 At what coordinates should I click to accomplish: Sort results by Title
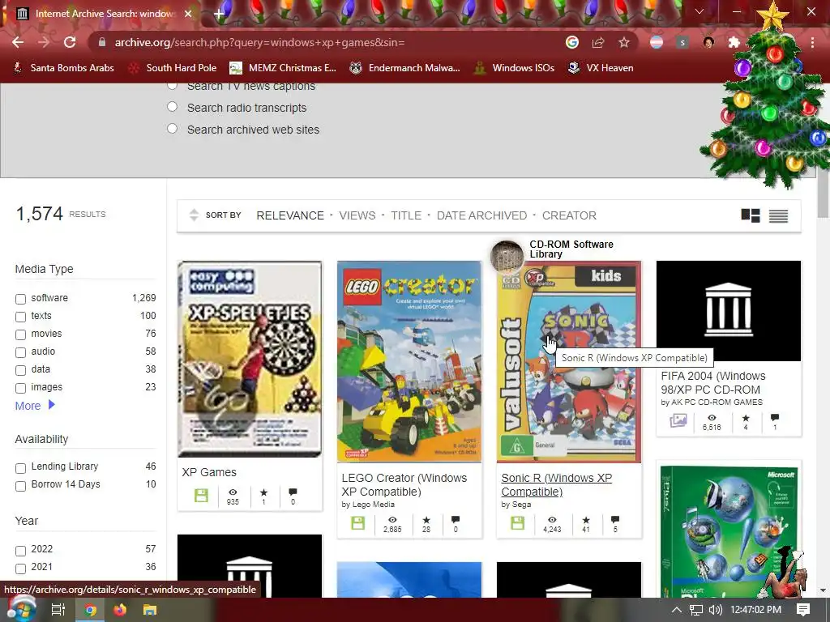406,215
